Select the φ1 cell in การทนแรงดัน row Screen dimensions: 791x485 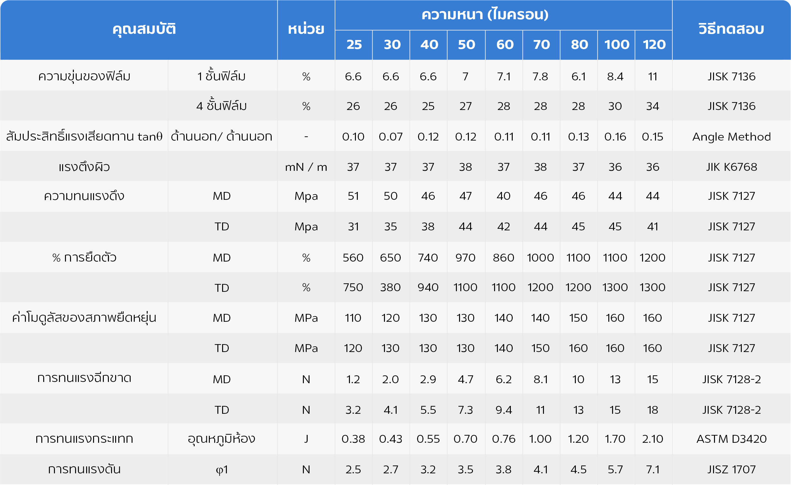tap(221, 470)
